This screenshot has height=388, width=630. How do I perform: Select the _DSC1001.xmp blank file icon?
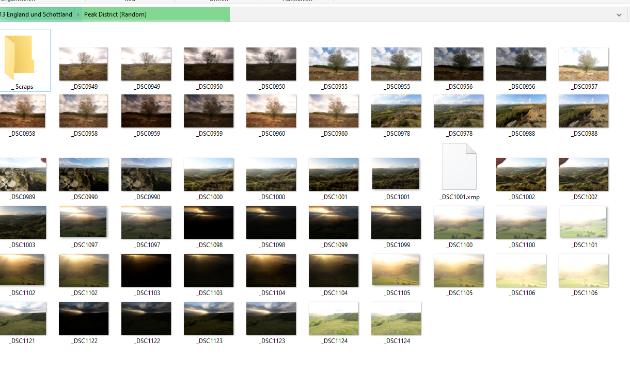click(x=459, y=167)
